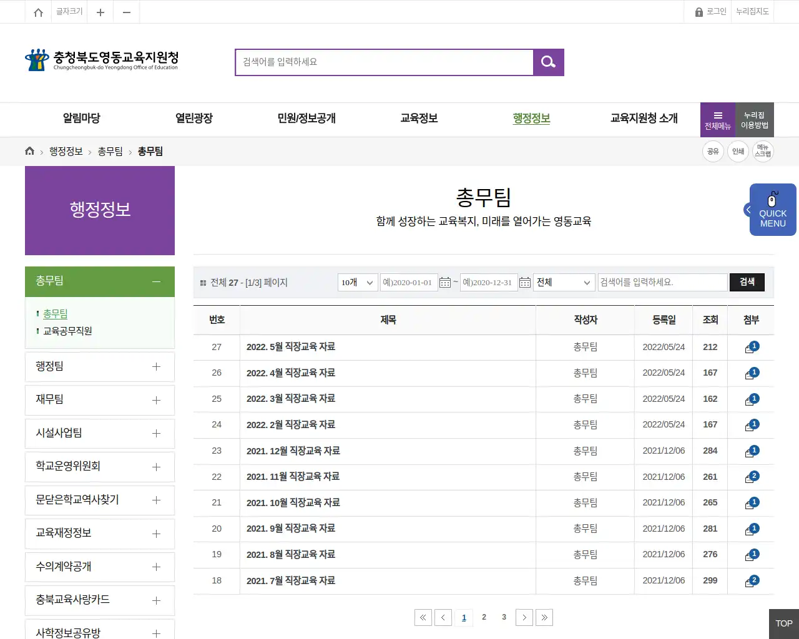799x639 pixels.
Task: Open the QUICK MENU panel
Action: [773, 210]
